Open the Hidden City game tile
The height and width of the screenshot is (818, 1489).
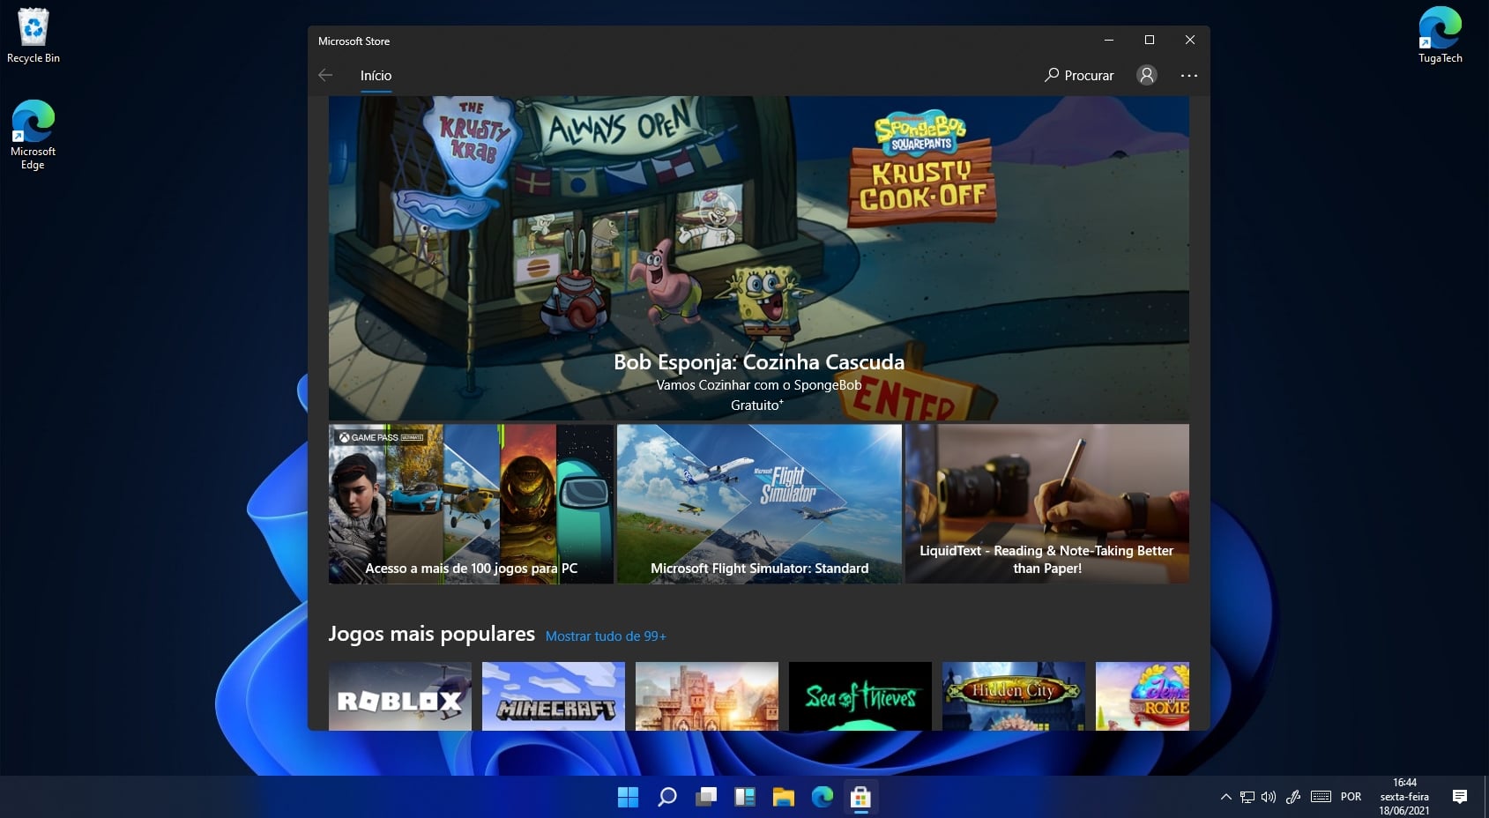coord(1013,695)
